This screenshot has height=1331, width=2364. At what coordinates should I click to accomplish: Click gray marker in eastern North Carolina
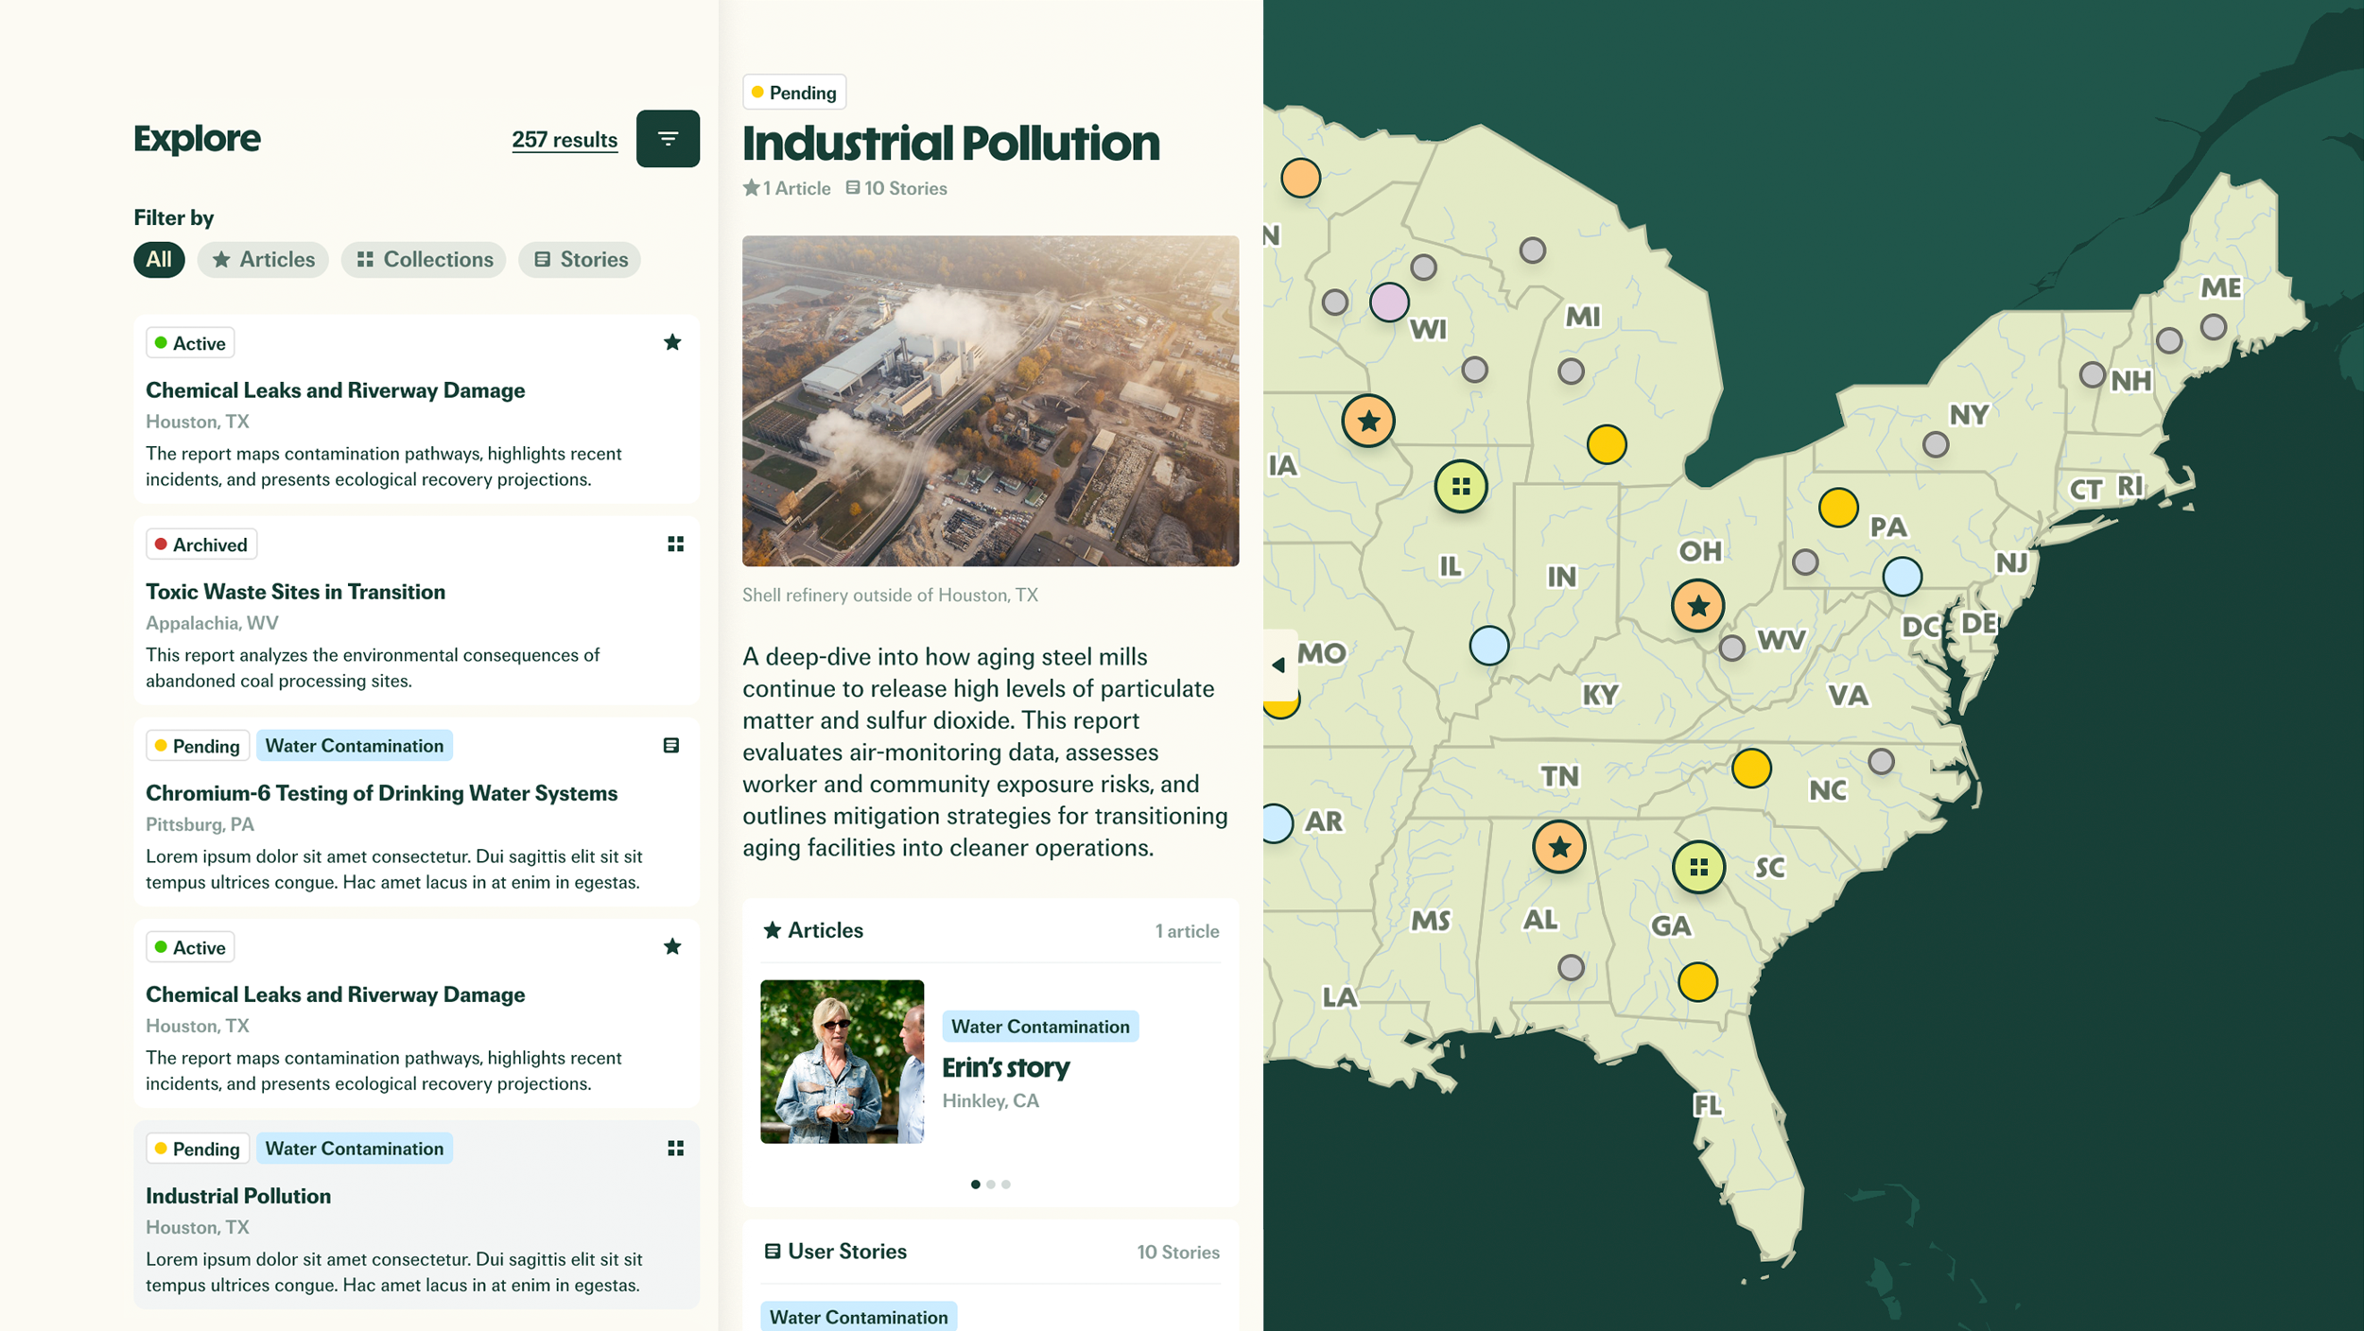click(x=1881, y=761)
